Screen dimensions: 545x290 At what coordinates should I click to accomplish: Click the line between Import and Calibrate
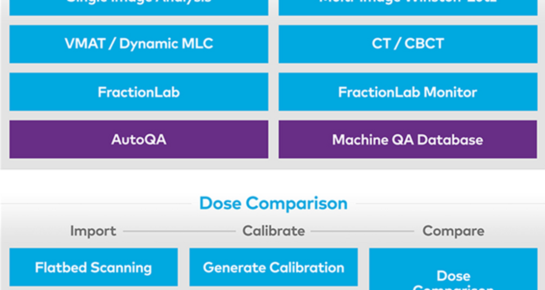(x=180, y=231)
